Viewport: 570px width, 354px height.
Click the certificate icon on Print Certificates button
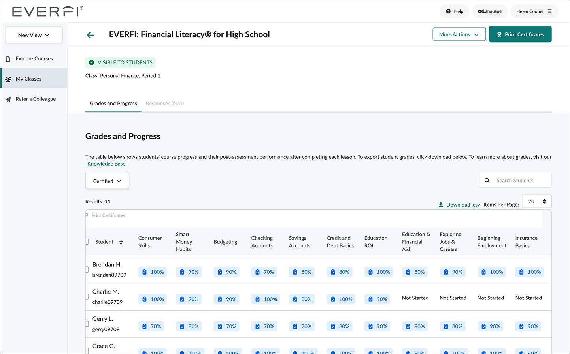(x=499, y=34)
